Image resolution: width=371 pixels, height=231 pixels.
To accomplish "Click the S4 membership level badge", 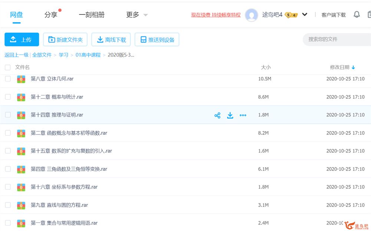I will pos(291,15).
